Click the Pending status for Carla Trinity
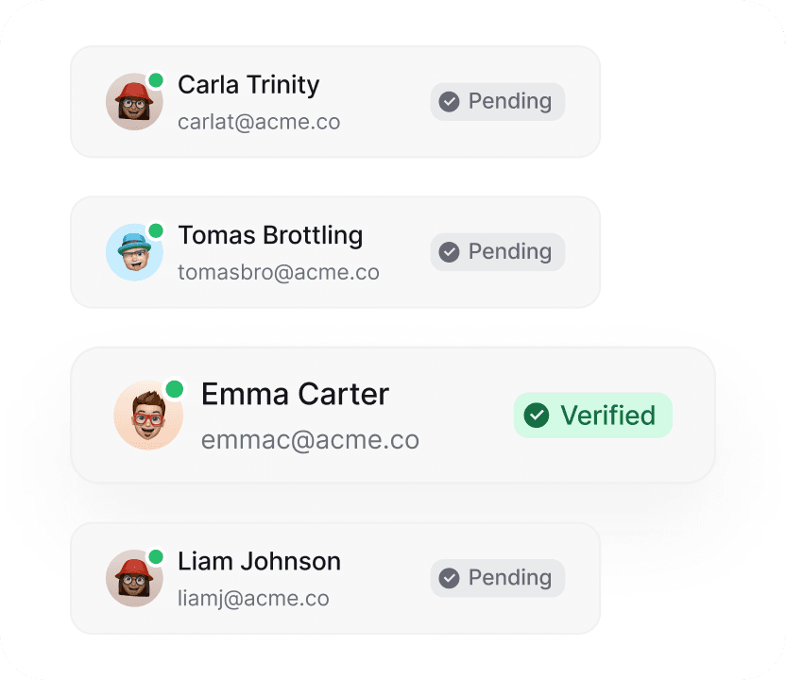Viewport: 786px width, 680px height. click(509, 101)
